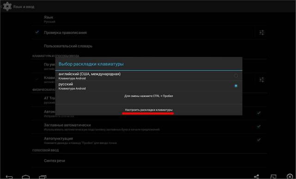Click the Автопунктуация setting label
The height and width of the screenshot is (179, 296).
pyautogui.click(x=58, y=138)
